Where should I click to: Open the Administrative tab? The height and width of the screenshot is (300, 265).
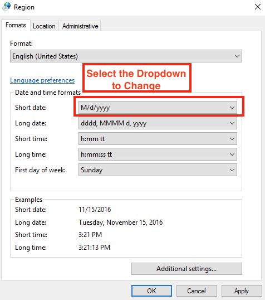80,26
